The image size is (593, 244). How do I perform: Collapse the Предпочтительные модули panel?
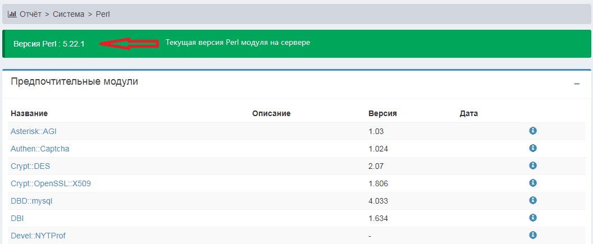[577, 84]
